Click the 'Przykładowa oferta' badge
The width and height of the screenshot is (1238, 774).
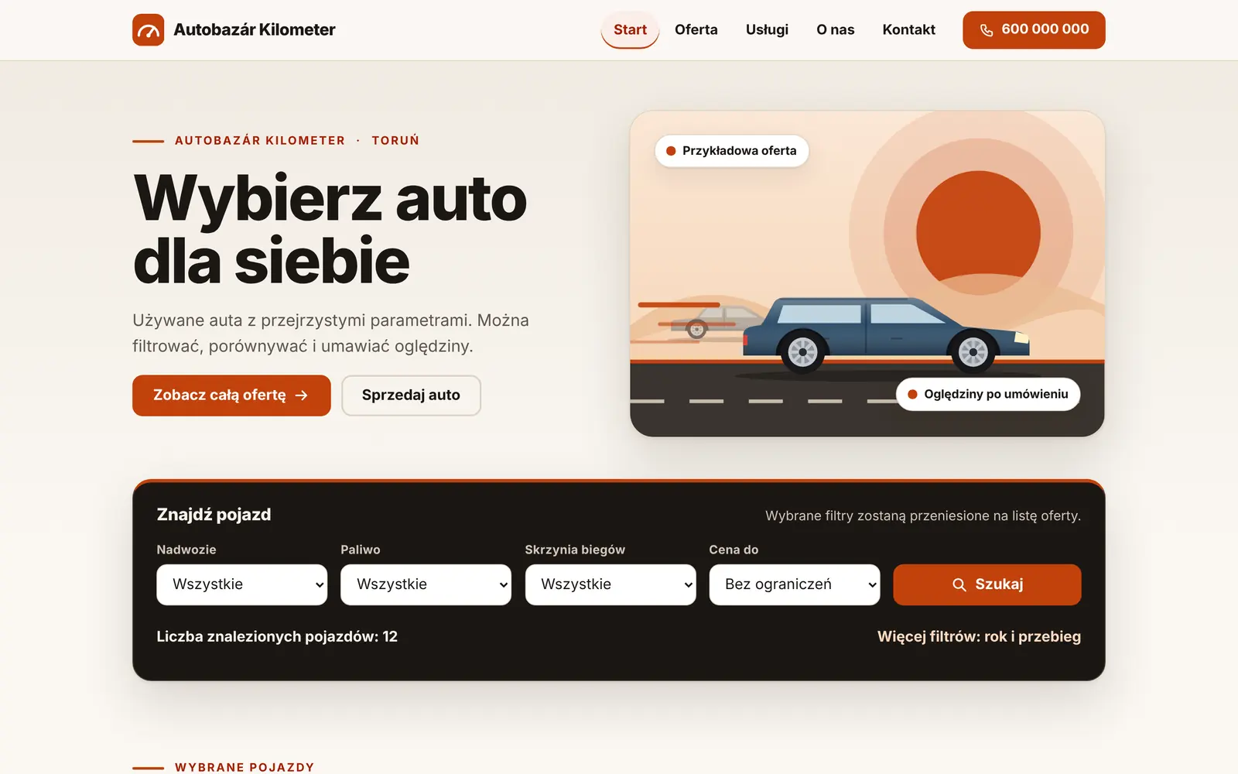(731, 151)
